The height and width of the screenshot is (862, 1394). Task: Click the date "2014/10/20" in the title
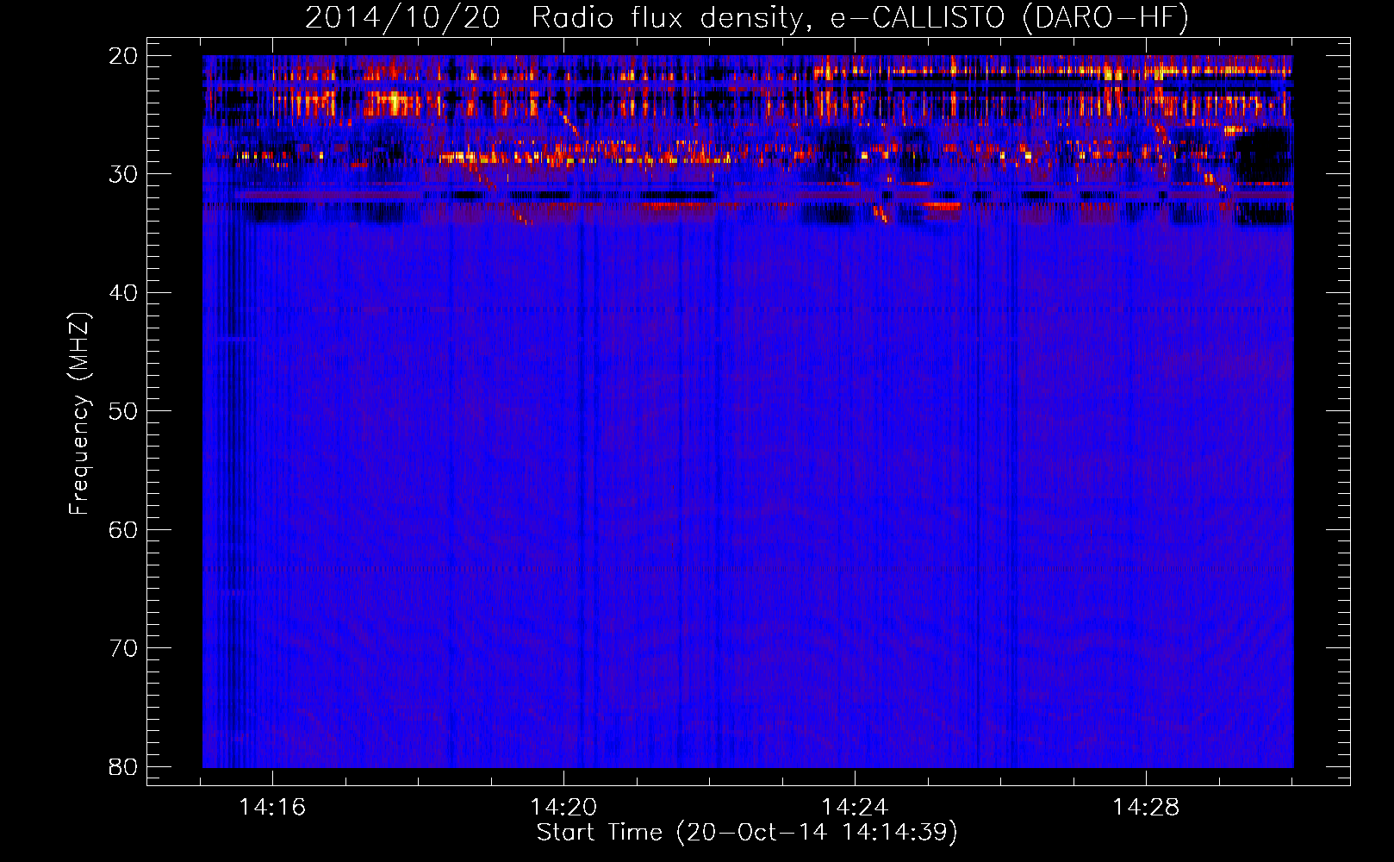pyautogui.click(x=402, y=17)
